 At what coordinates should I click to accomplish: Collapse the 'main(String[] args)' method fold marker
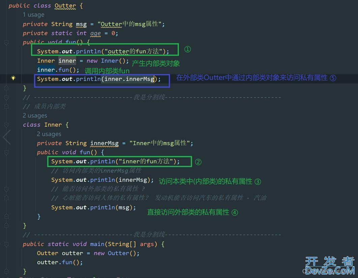(6, 244)
